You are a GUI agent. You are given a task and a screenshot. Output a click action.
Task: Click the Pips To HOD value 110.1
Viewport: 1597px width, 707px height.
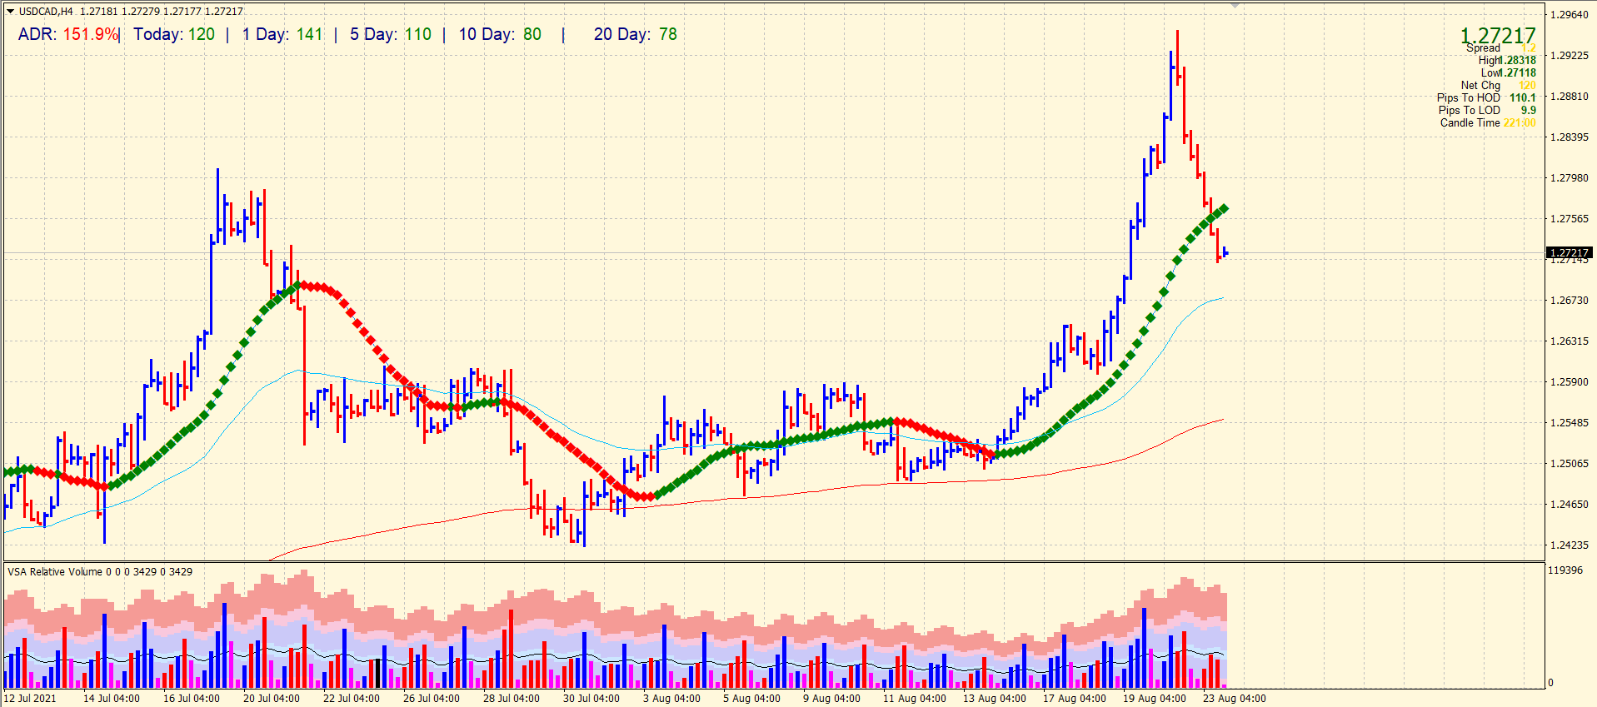[x=1523, y=97]
